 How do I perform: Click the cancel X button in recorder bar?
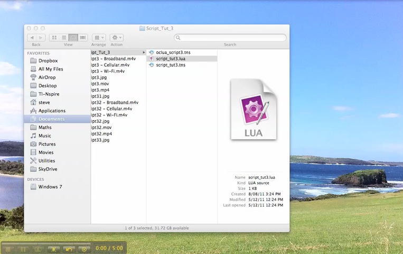point(83,249)
